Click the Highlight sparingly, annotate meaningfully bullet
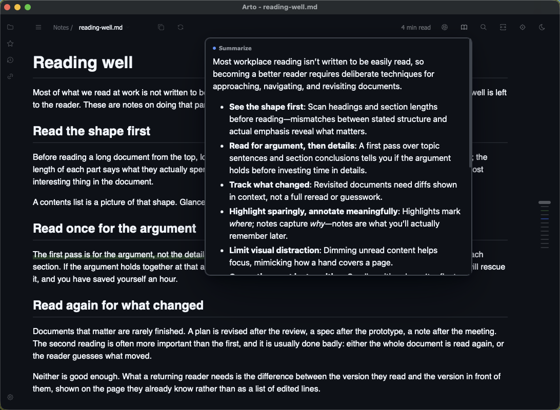 click(345, 223)
